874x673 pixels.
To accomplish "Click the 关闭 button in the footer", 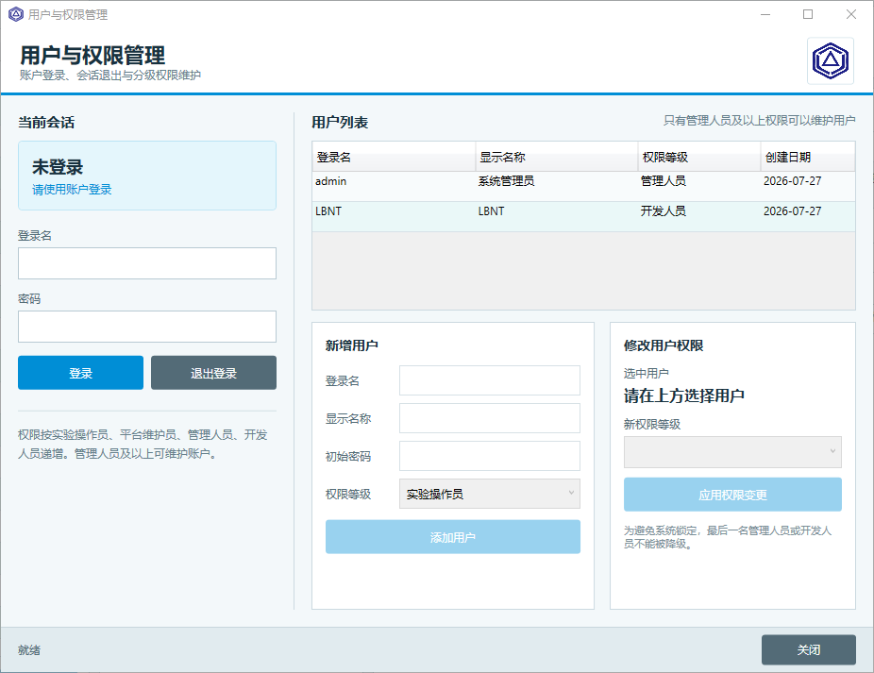I will [808, 649].
